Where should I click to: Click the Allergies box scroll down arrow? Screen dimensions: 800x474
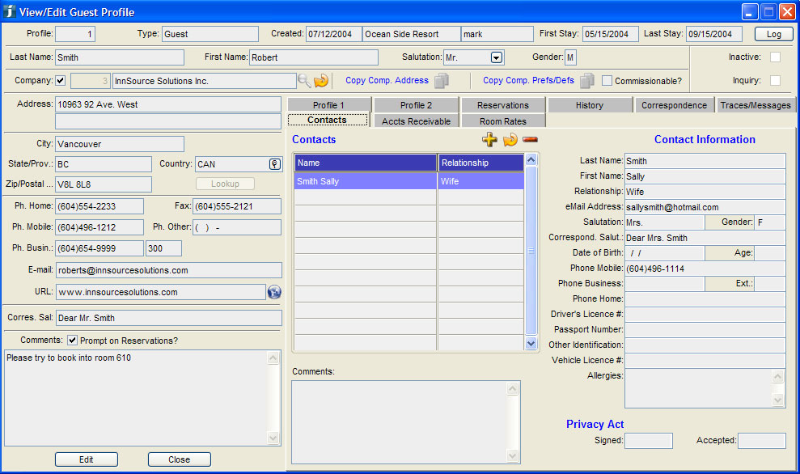[x=778, y=400]
